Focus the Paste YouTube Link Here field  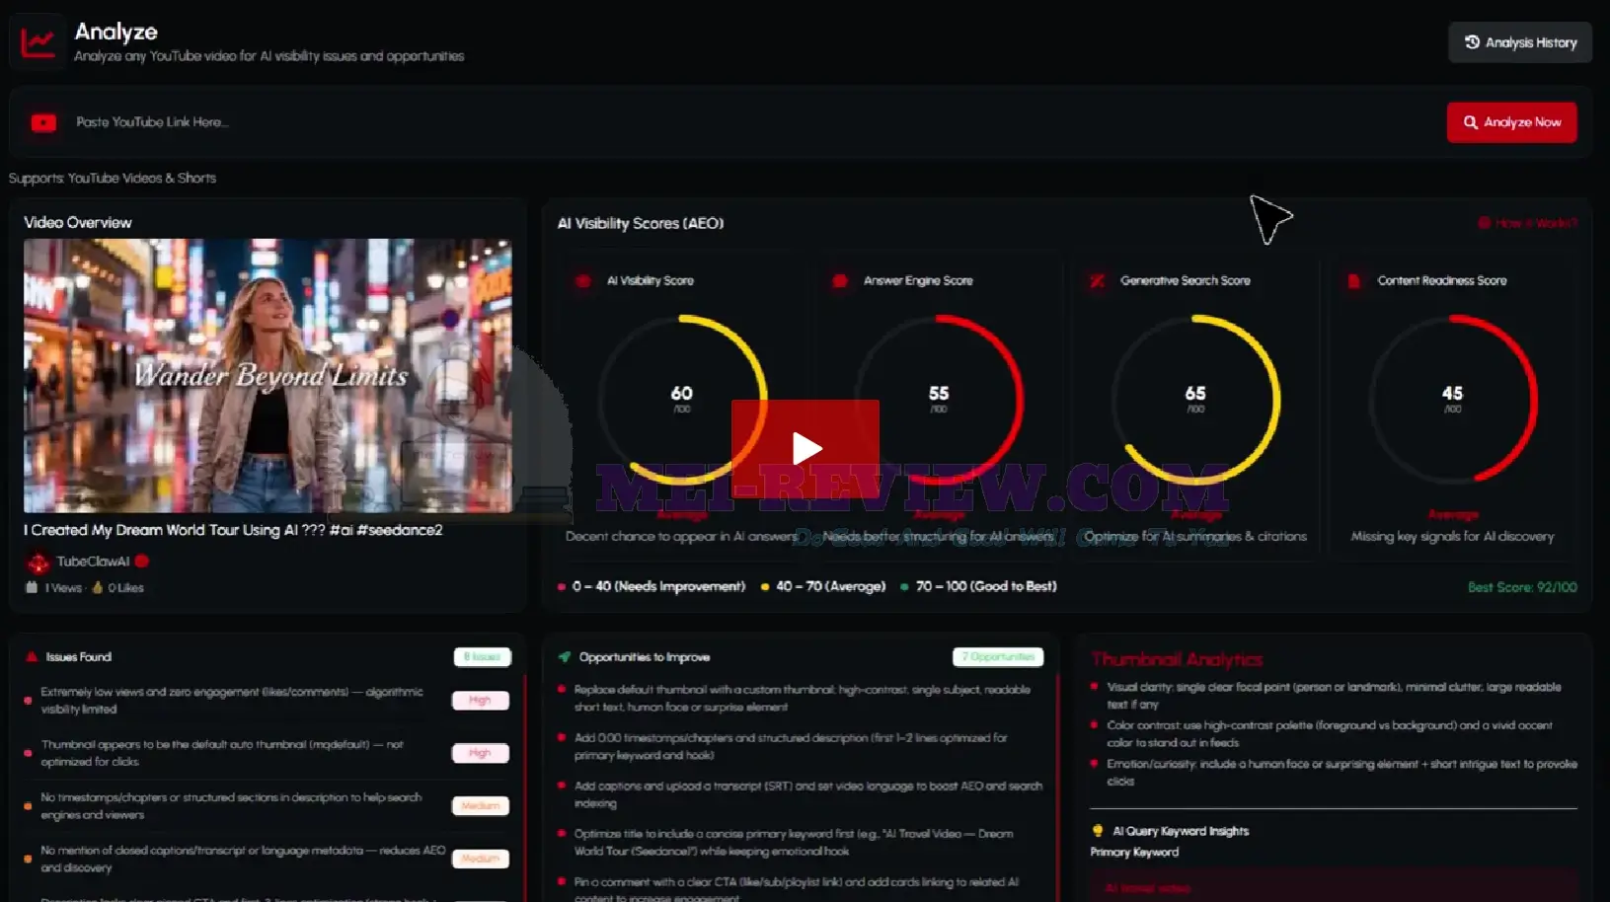pyautogui.click(x=750, y=122)
